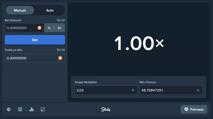Click the blue Bet button
Screen dimensions: 213x119
click(35, 40)
